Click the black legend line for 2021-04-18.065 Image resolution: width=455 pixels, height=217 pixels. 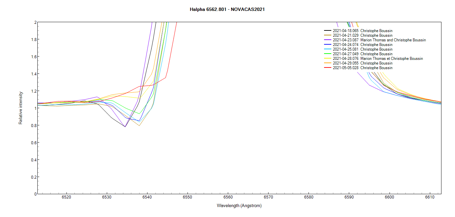pos(328,31)
